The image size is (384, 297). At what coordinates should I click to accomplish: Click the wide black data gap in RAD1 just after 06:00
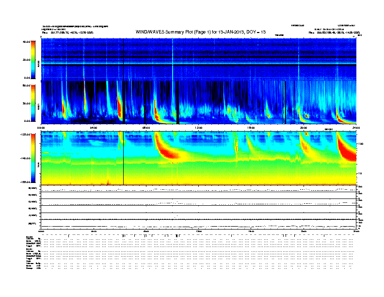124,102
